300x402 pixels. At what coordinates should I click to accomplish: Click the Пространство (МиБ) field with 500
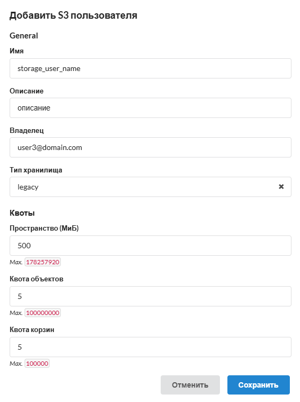[150, 246]
